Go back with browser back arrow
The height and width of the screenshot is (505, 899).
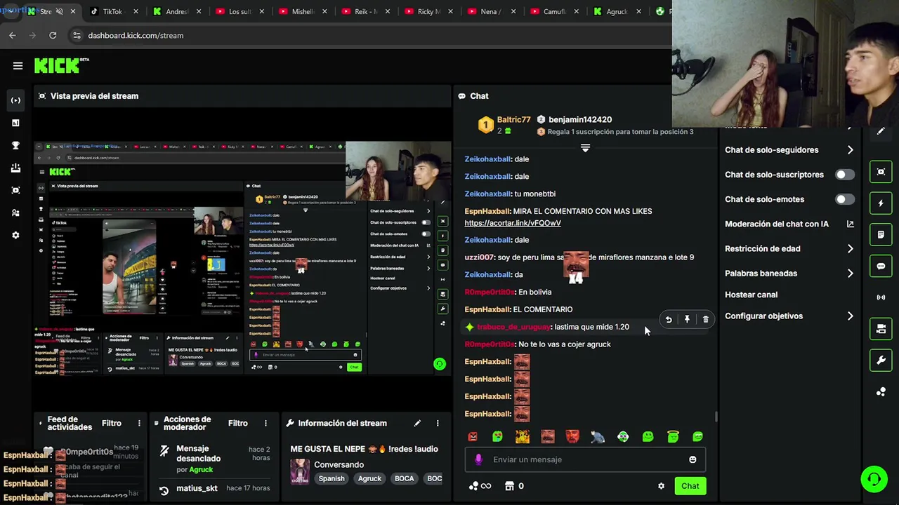tap(13, 35)
